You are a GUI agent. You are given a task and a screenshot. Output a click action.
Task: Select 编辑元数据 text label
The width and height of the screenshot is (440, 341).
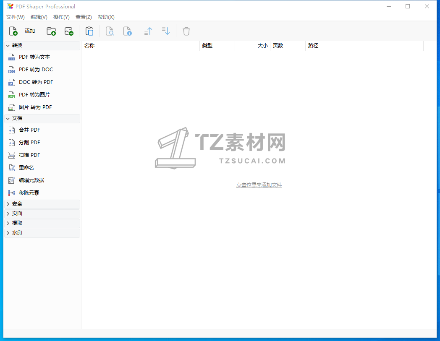click(x=31, y=180)
